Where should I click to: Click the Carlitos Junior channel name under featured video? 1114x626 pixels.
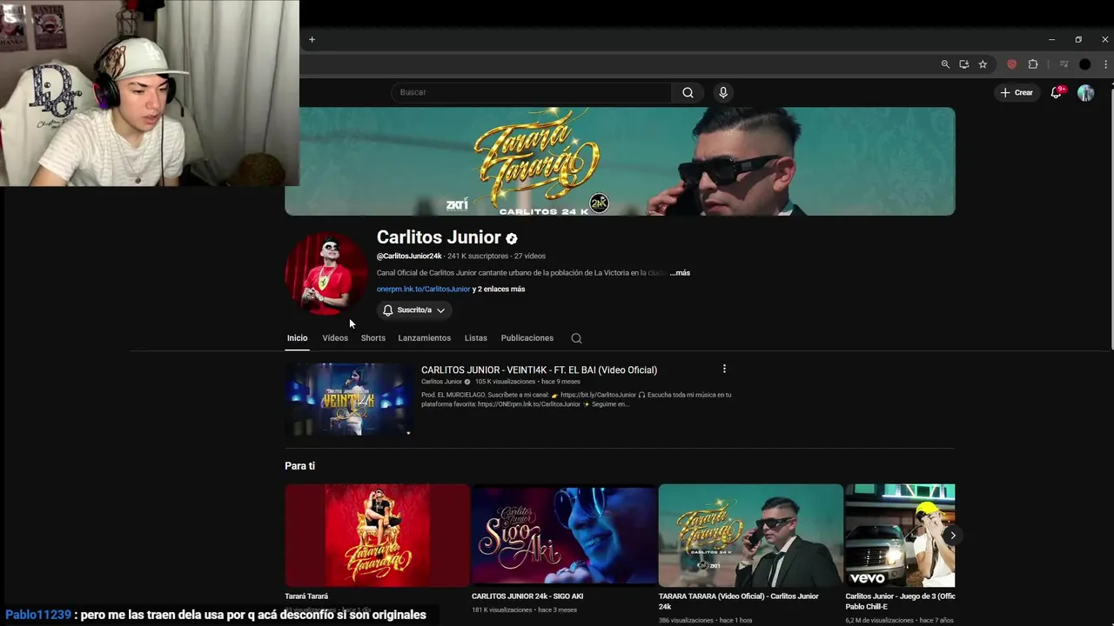441,382
